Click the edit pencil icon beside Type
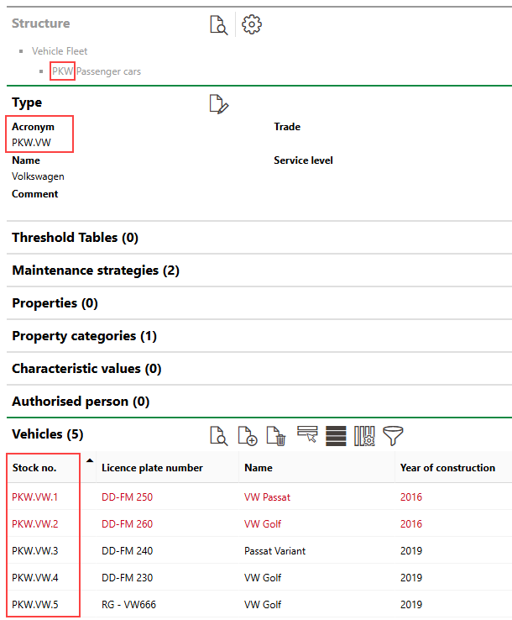512x620 pixels. 218,104
